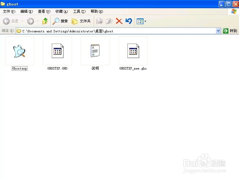The width and height of the screenshot is (239, 179).
Task: Open the 编辑(E) menu
Action: [x=27, y=11]
